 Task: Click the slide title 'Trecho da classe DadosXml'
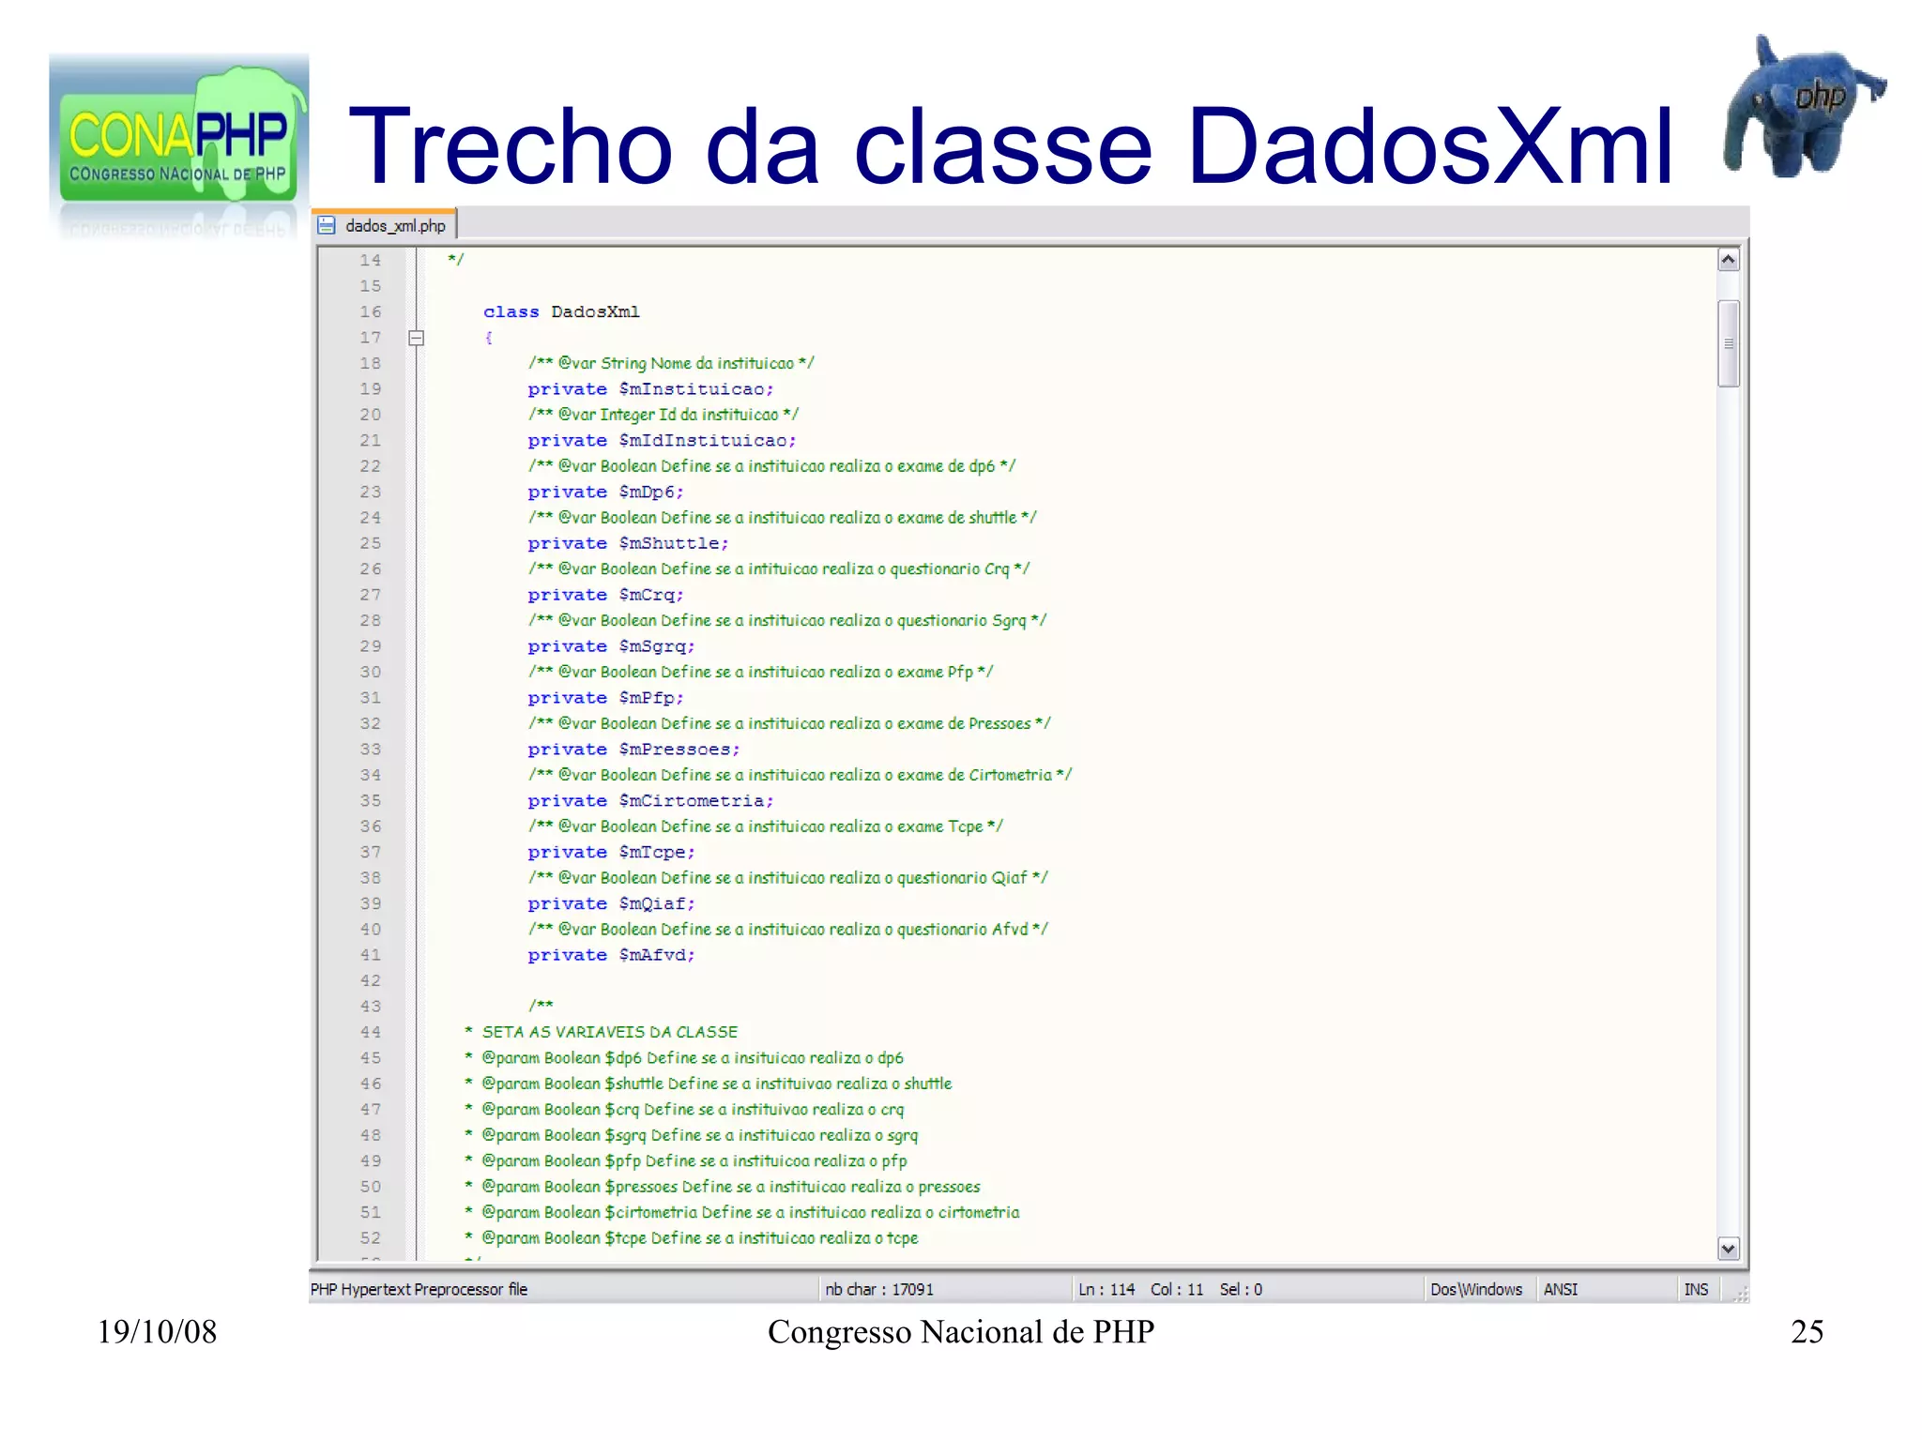(x=1011, y=146)
